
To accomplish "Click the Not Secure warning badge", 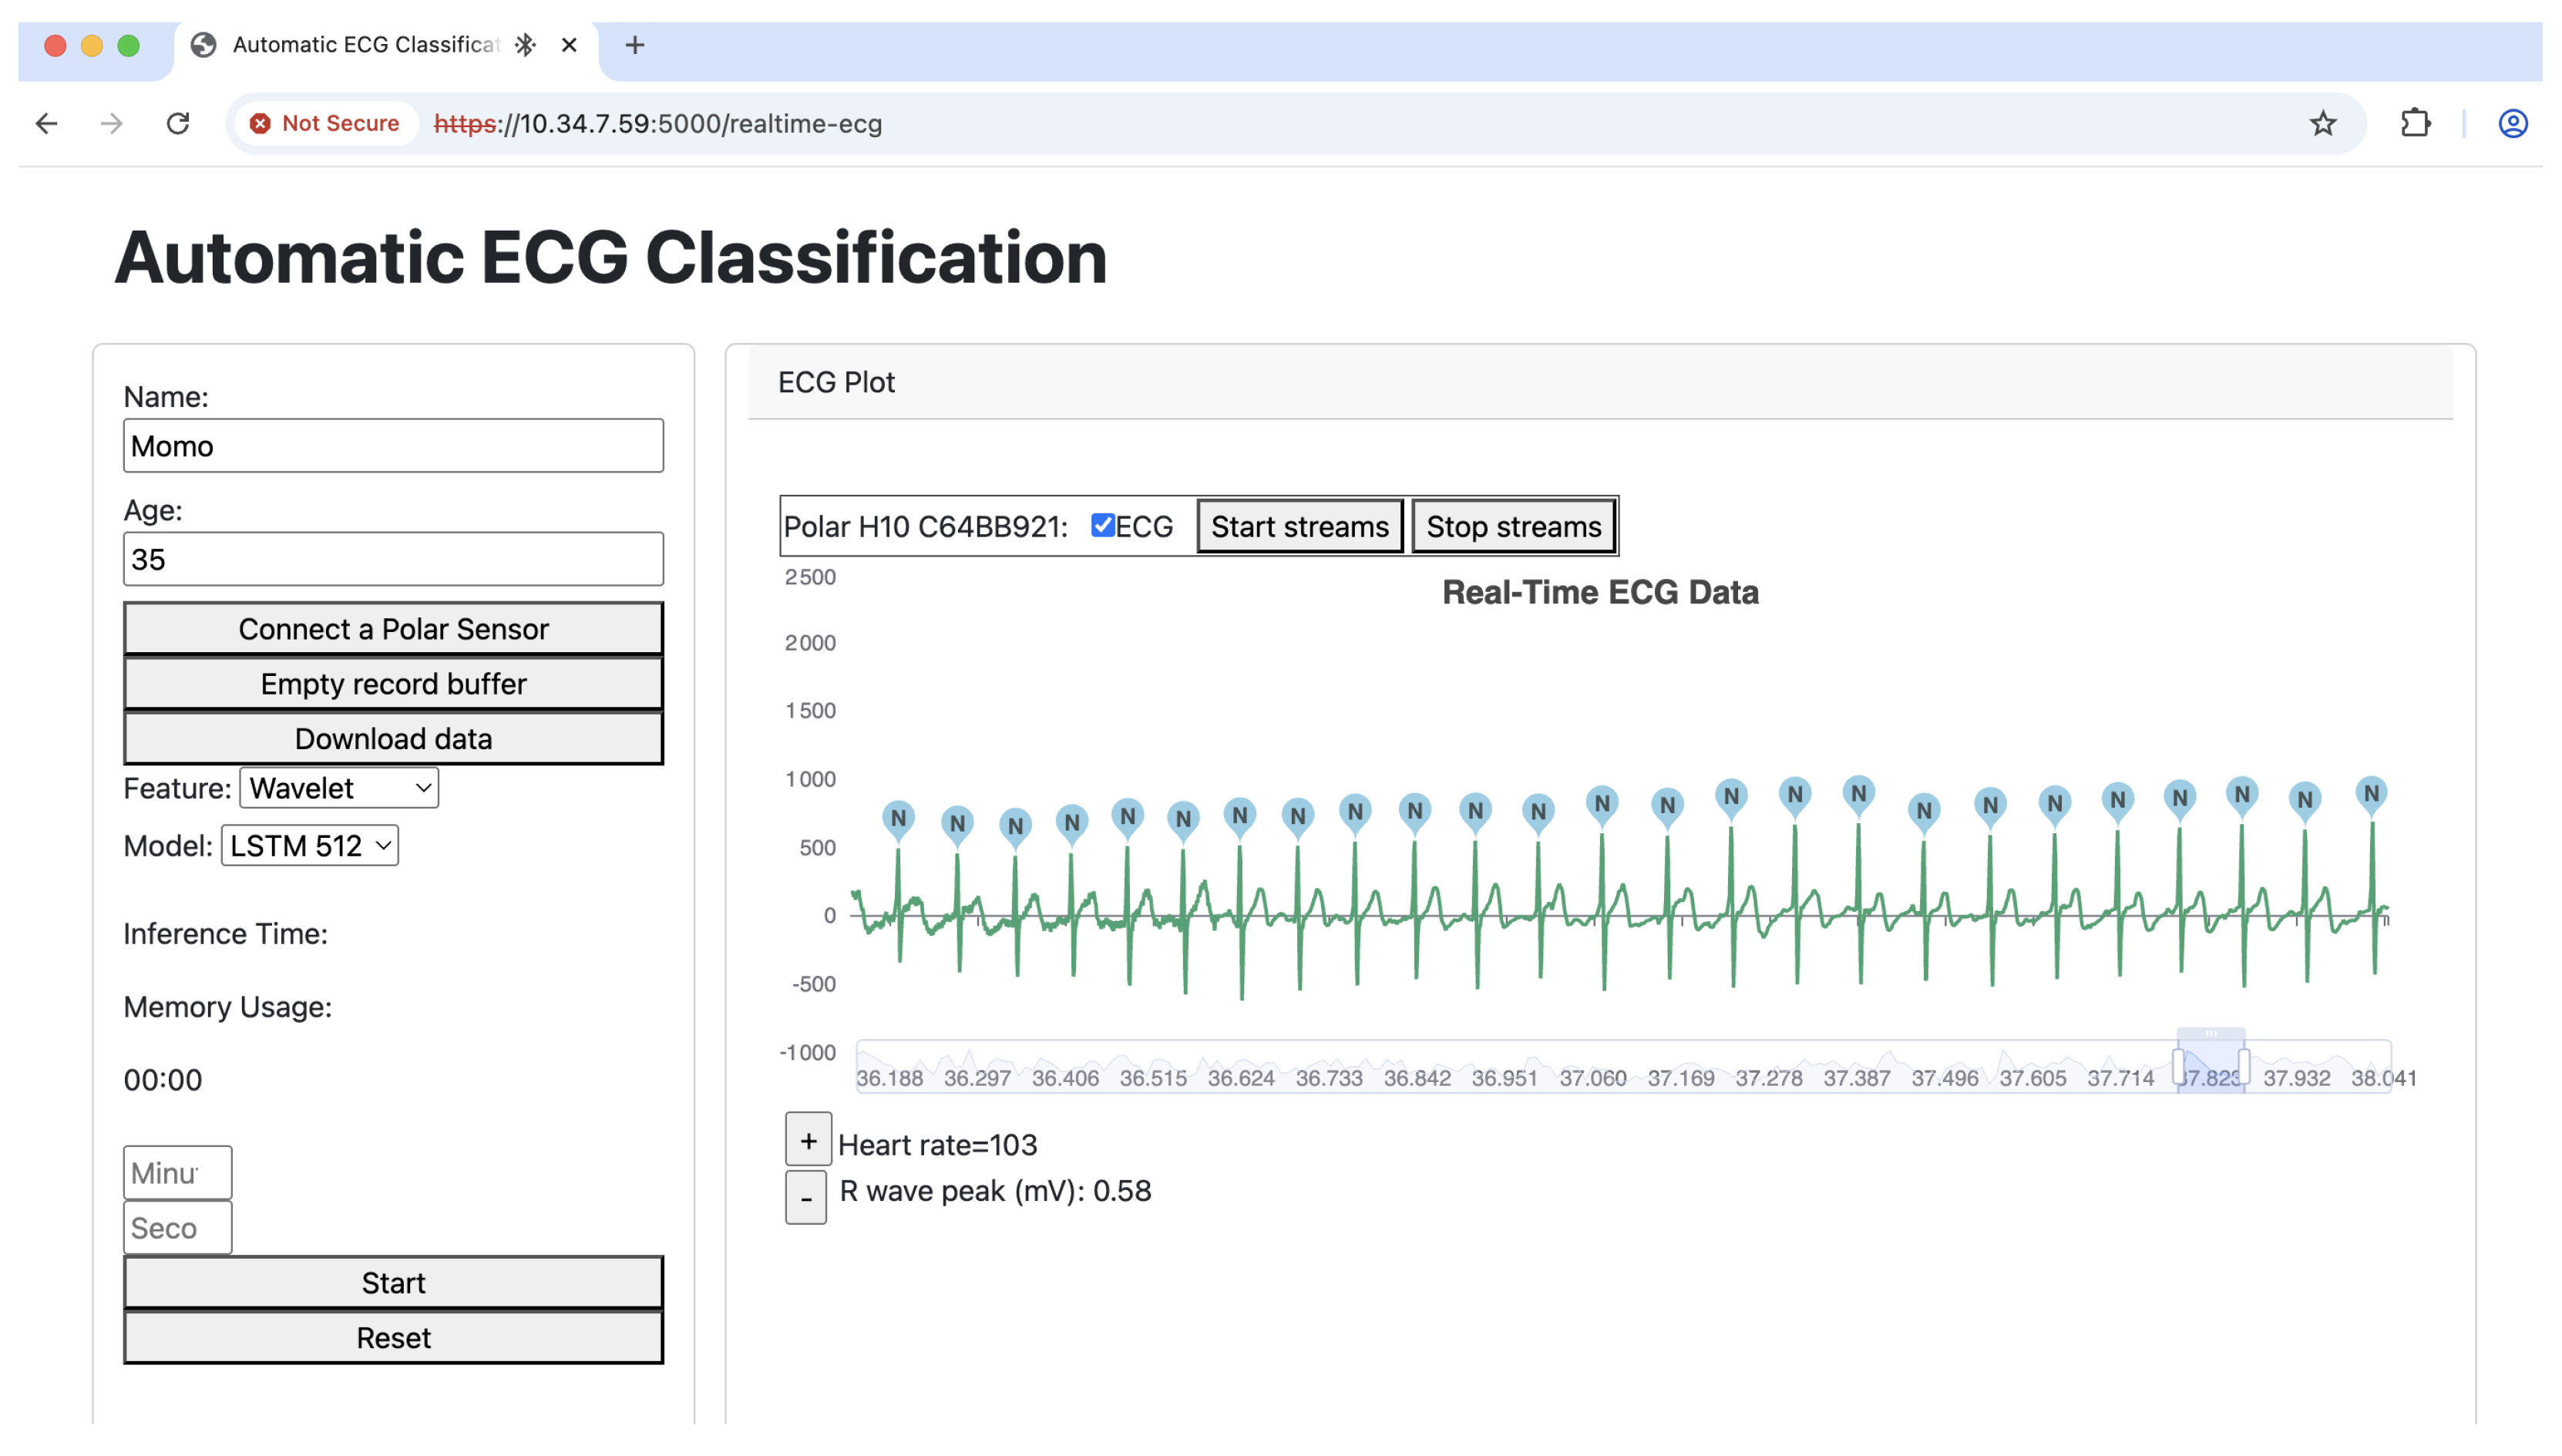I will click(x=325, y=123).
